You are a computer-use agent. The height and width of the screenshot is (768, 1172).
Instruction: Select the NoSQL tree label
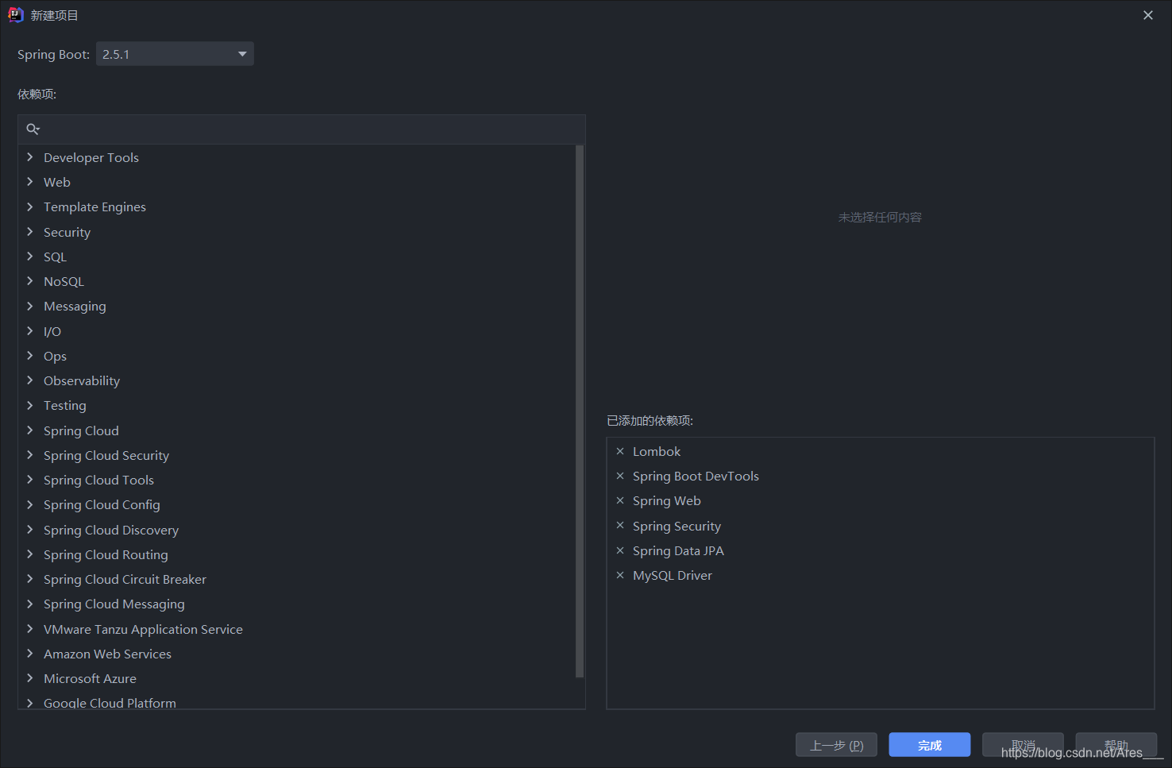(64, 281)
